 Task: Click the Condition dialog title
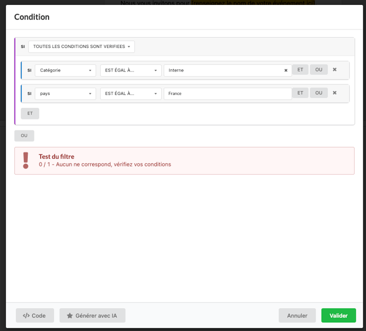tap(32, 17)
